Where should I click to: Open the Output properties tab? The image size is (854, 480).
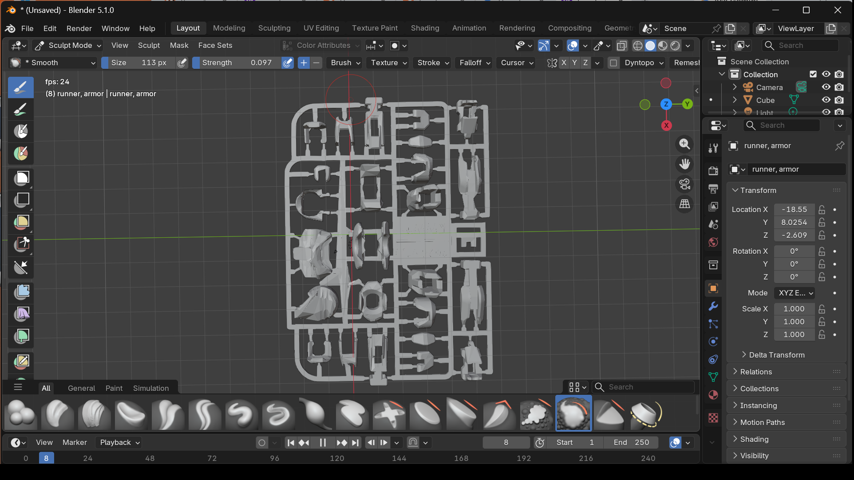713,189
